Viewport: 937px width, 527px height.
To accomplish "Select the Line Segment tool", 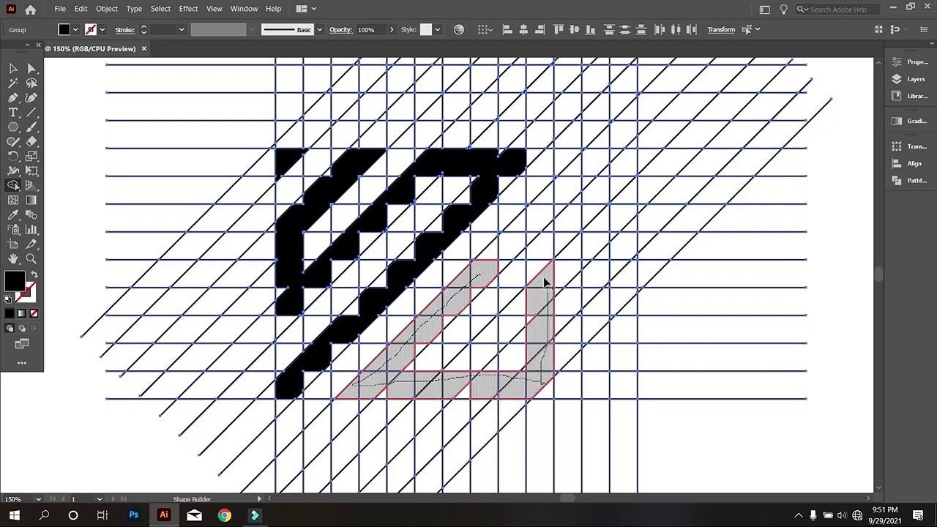I will pyautogui.click(x=31, y=112).
